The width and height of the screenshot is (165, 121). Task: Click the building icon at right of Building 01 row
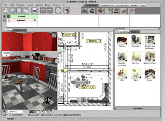(x=35, y=20)
